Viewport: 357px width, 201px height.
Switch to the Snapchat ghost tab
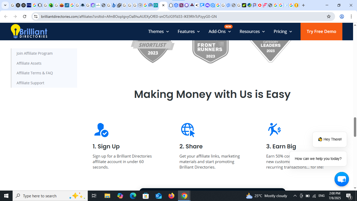(171, 5)
